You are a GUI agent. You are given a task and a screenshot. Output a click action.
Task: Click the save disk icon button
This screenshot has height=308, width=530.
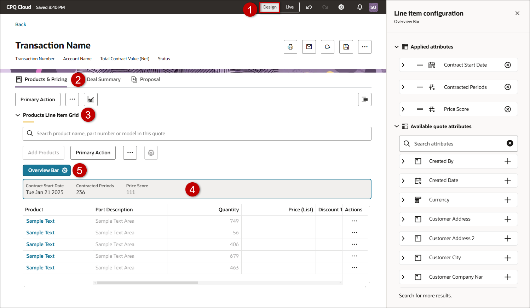pyautogui.click(x=346, y=47)
